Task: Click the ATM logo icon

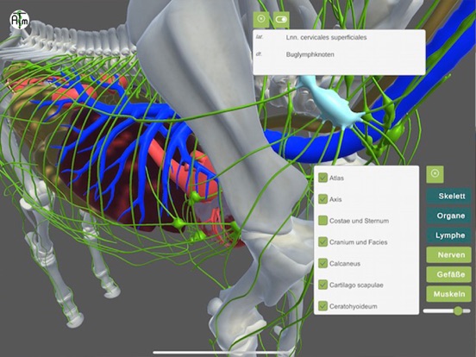Action: (x=20, y=20)
